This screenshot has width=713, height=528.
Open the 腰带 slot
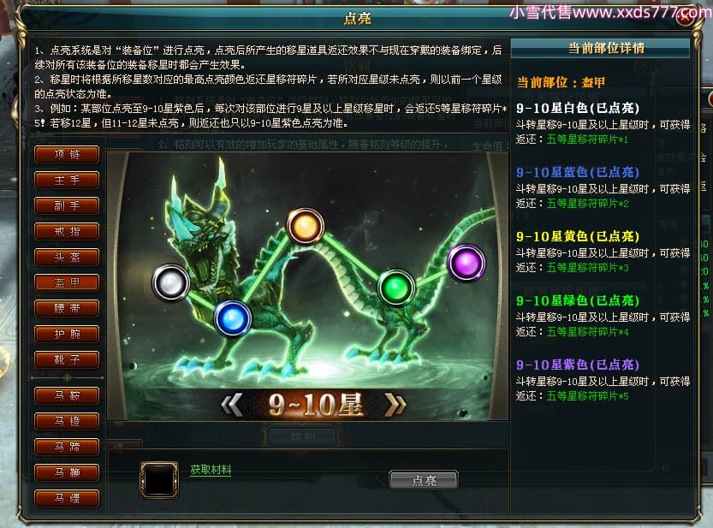[67, 308]
